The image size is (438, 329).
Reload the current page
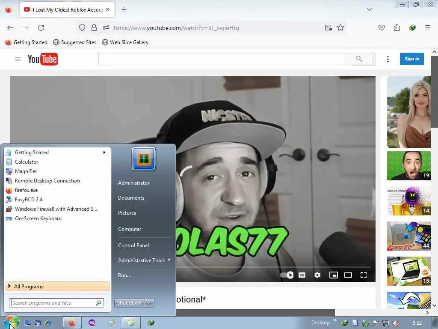click(41, 28)
